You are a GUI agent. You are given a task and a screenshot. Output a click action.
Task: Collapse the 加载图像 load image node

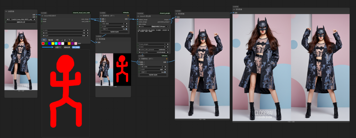coord(6,11)
